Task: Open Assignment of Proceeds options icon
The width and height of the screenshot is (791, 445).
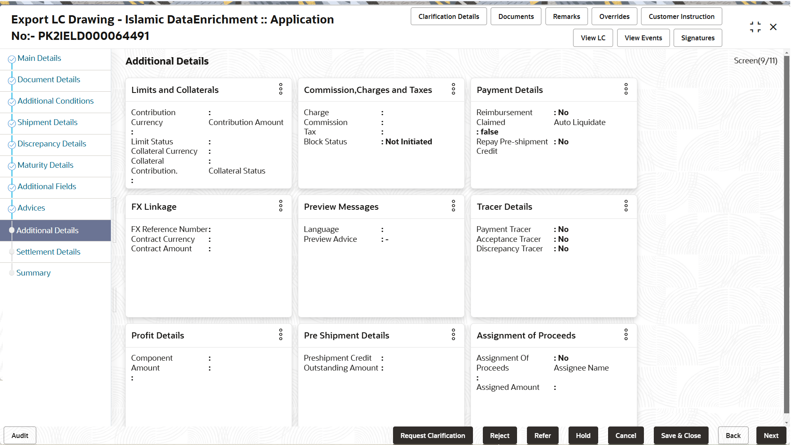Action: coord(626,335)
